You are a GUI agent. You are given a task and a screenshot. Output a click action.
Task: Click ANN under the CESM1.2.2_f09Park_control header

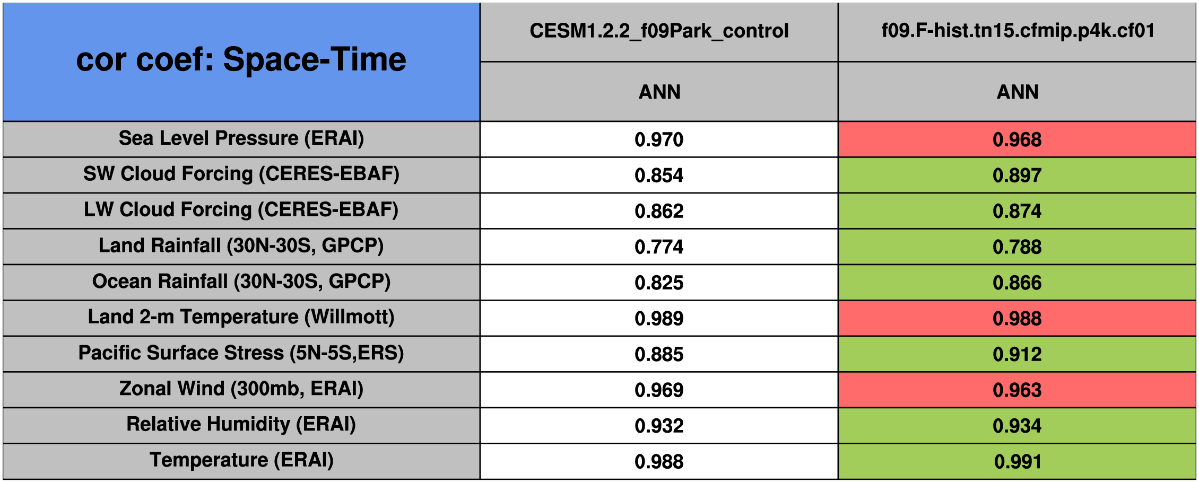659,92
